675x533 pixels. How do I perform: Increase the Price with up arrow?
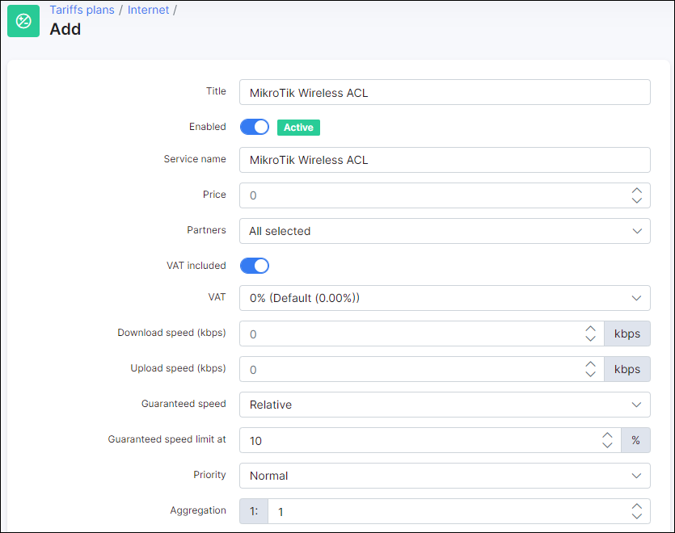click(x=637, y=191)
